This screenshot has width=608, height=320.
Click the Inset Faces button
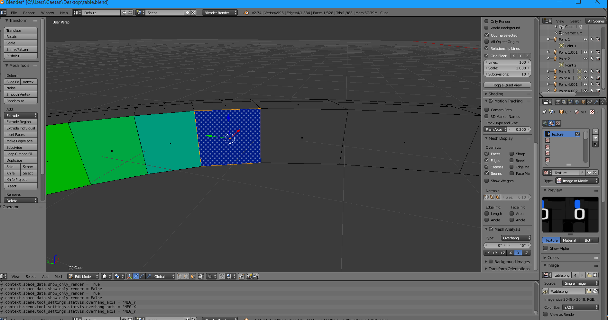[x=21, y=135]
